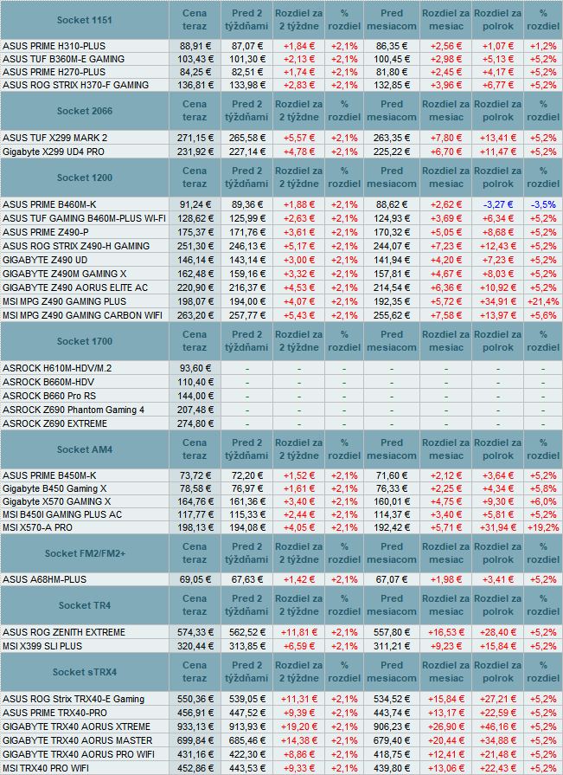
Task: Click the 88,91 € current price
Action: pos(195,46)
